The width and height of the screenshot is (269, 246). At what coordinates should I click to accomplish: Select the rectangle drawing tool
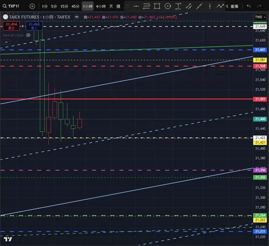[x=157, y=6]
